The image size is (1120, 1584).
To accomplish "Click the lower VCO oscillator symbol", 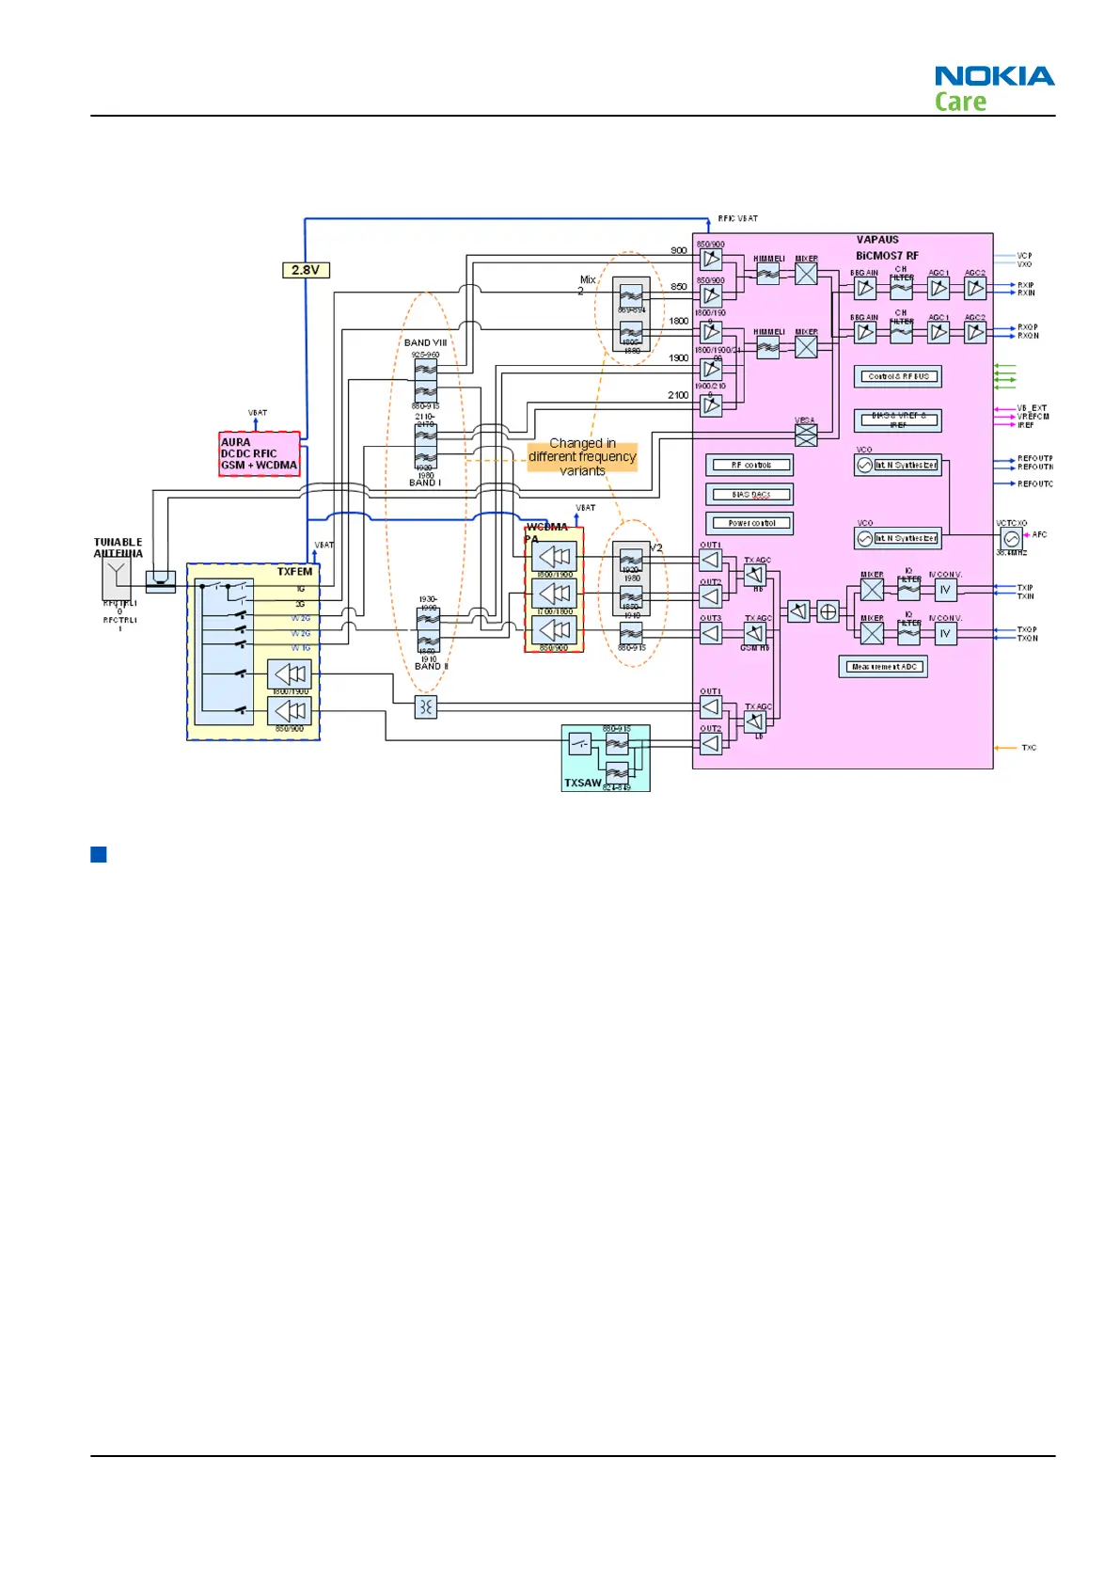I will (864, 539).
